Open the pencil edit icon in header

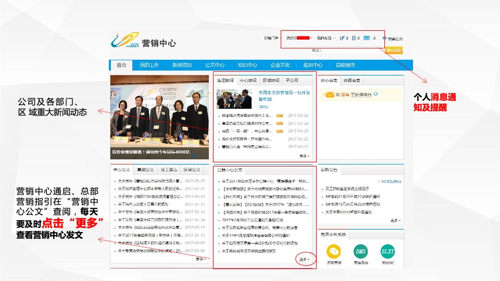click(342, 38)
